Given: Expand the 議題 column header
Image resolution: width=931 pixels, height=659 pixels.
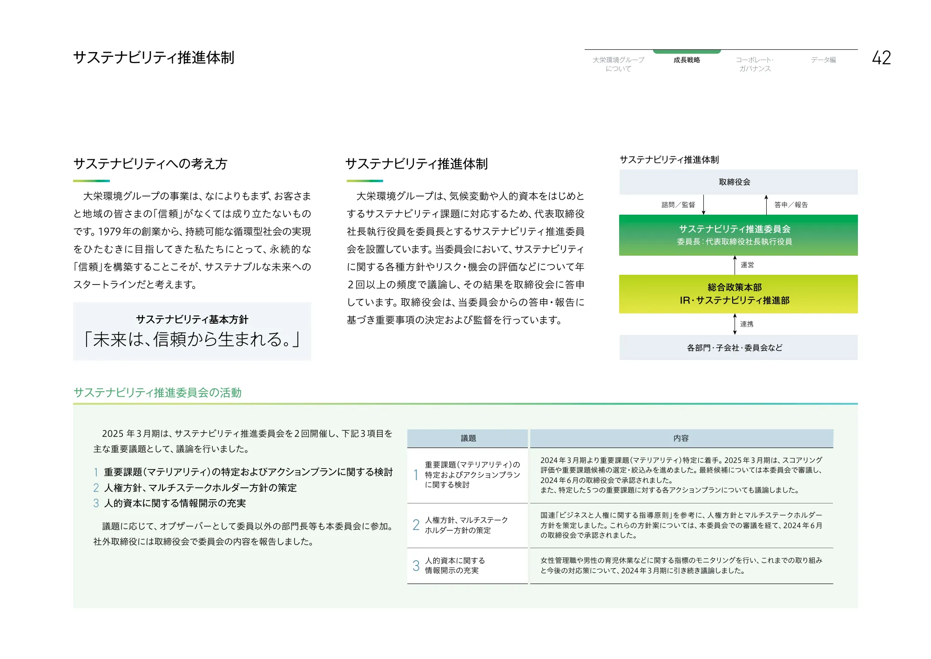Looking at the screenshot, I should click(x=468, y=438).
